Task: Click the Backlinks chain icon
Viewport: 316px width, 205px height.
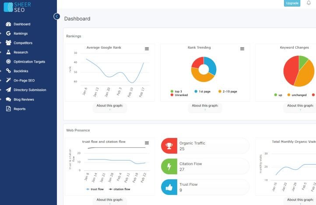Action: click(8, 71)
